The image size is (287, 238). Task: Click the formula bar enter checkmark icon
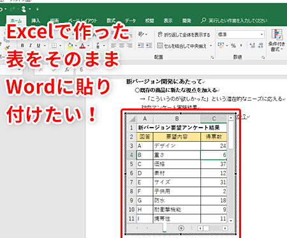pos(54,70)
